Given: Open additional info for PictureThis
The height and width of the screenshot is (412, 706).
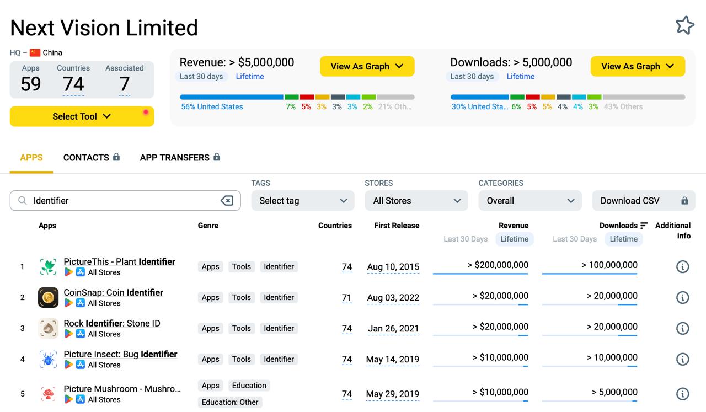Looking at the screenshot, I should pyautogui.click(x=682, y=267).
